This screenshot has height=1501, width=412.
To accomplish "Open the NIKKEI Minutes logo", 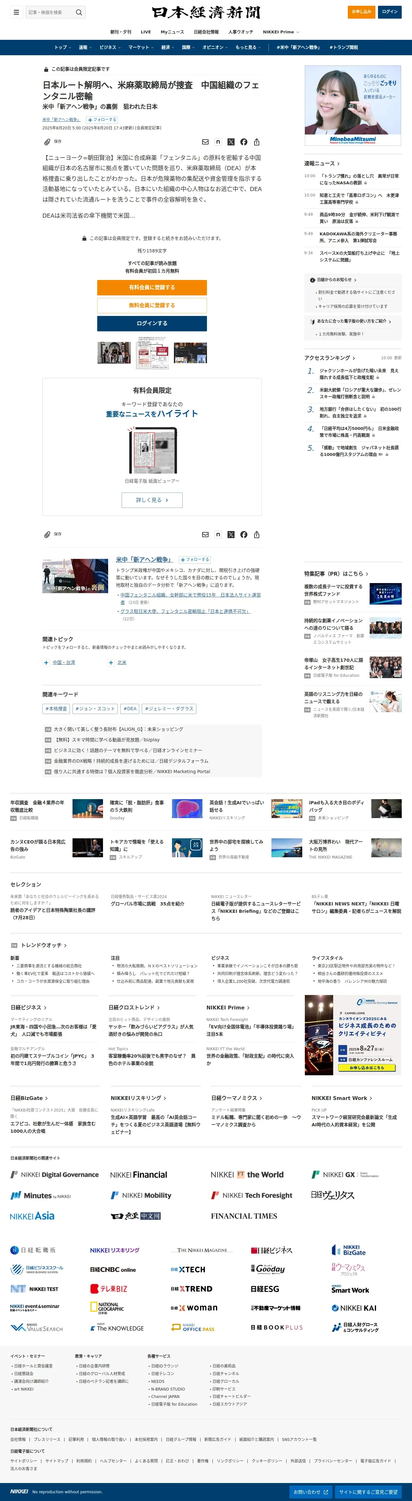I will (40, 1196).
